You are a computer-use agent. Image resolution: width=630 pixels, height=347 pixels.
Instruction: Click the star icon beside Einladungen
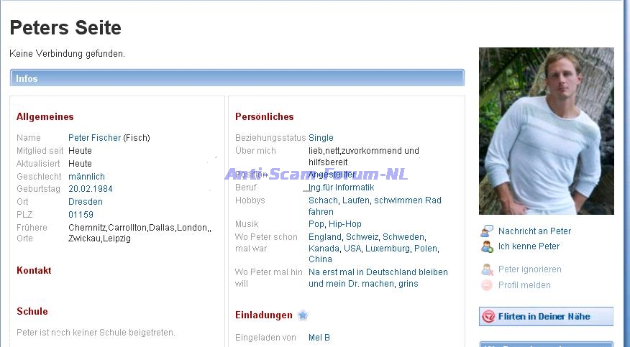point(303,315)
